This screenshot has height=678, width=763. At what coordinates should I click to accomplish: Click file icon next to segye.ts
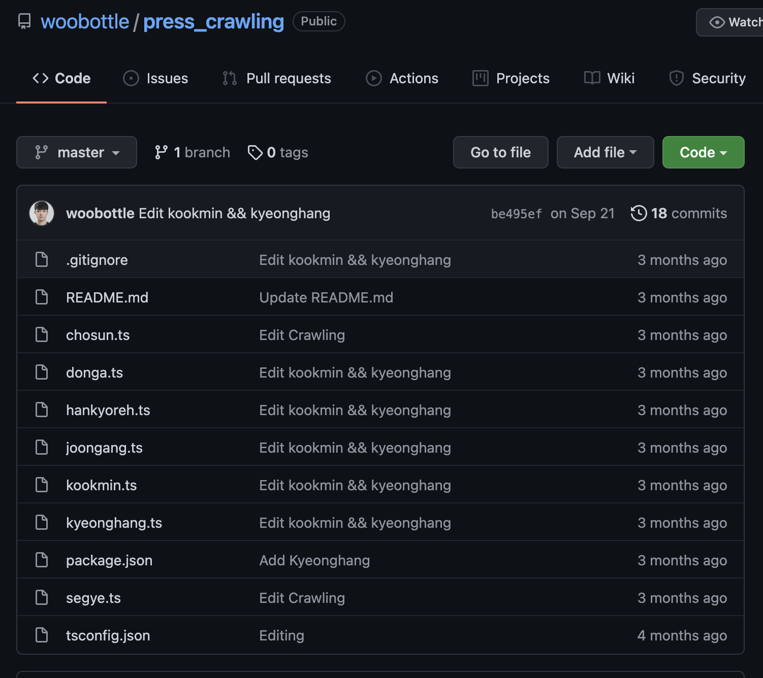coord(42,597)
